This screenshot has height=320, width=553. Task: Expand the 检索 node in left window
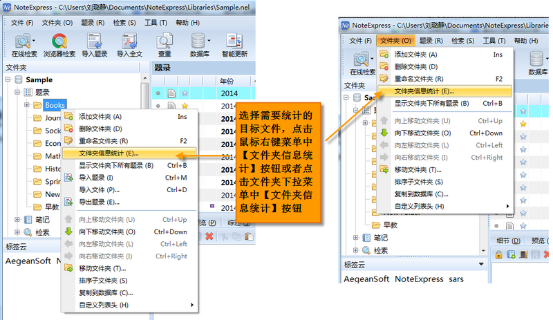click(x=17, y=232)
